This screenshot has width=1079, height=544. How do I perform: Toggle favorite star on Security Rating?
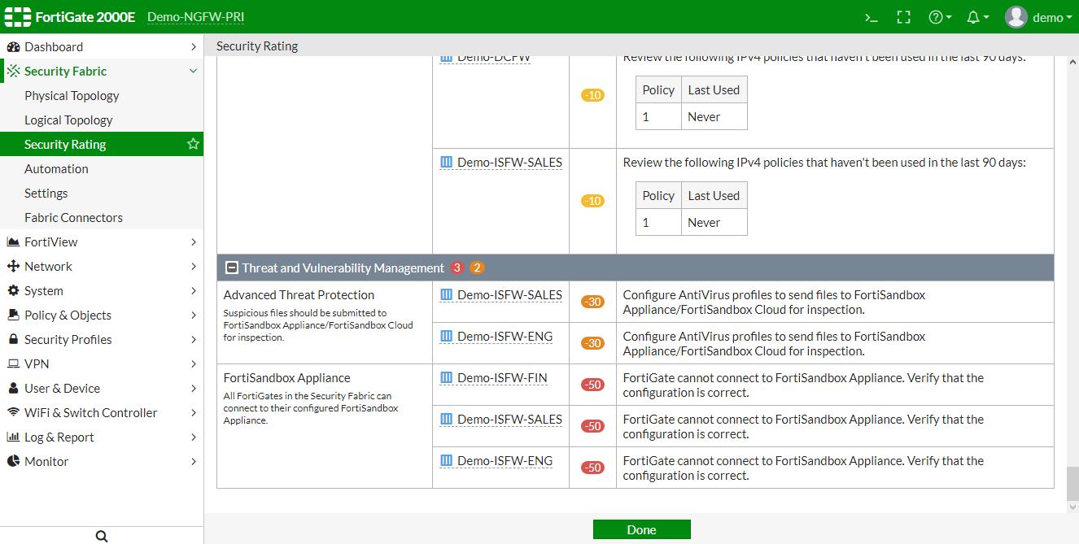(193, 144)
